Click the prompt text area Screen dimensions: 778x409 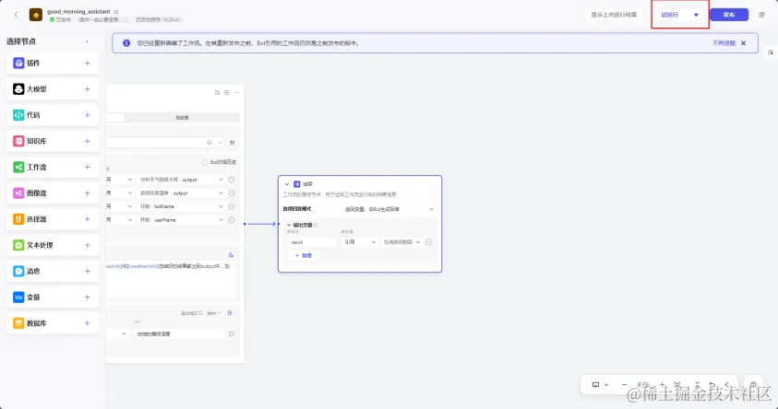170,279
